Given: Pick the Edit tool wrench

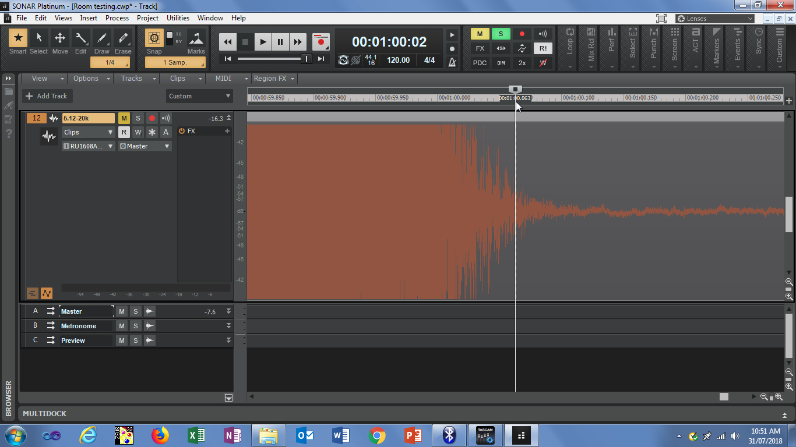Looking at the screenshot, I should [x=81, y=38].
